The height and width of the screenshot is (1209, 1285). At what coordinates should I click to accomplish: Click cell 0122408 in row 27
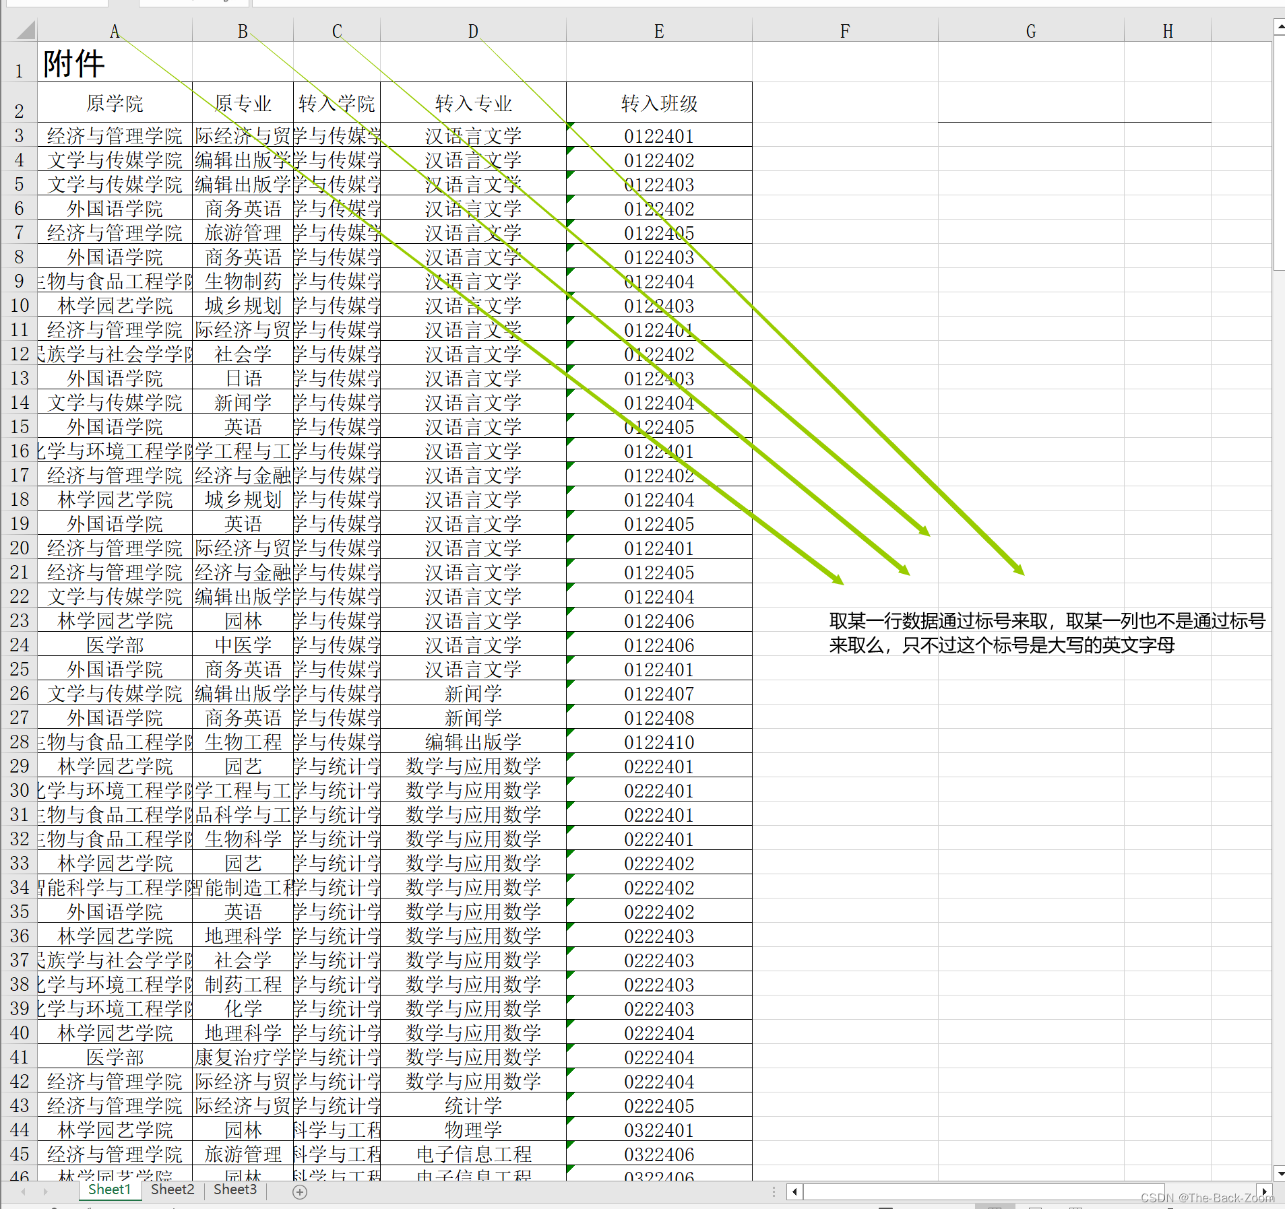coord(659,717)
